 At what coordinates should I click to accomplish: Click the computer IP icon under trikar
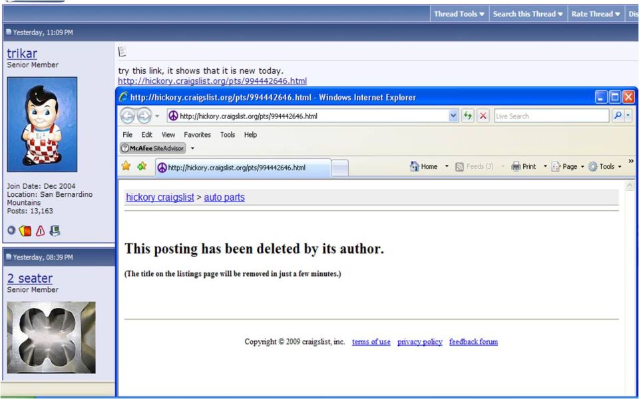pyautogui.click(x=55, y=231)
